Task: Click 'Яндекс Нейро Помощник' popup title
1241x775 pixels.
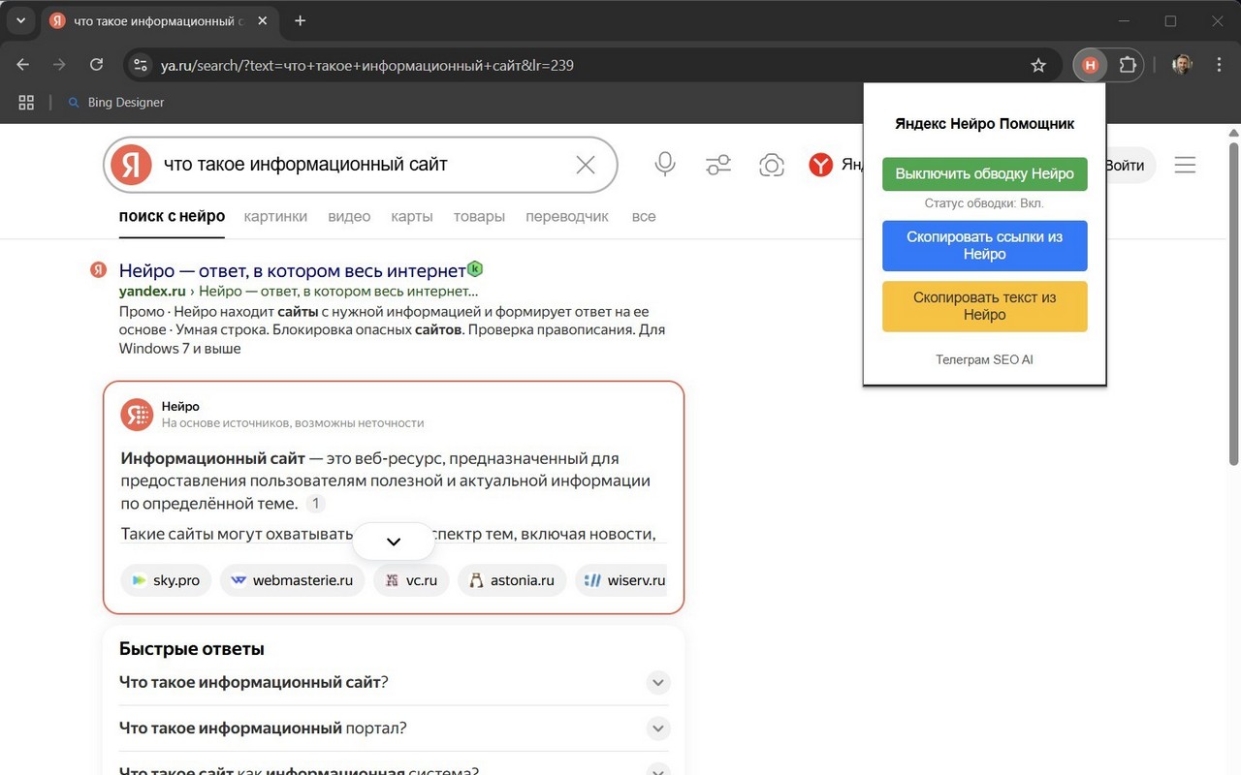Action: [x=984, y=124]
